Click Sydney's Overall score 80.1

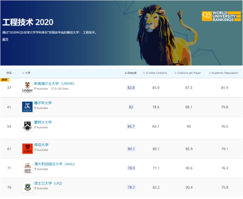click(131, 149)
